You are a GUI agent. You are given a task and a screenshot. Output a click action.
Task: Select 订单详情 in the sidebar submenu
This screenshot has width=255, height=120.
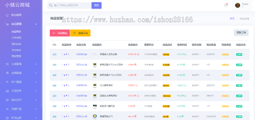tap(16, 38)
